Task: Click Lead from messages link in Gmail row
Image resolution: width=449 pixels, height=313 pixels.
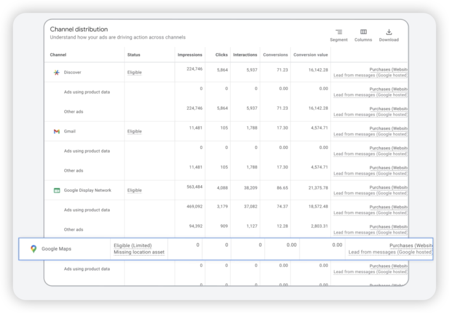Action: (371, 134)
